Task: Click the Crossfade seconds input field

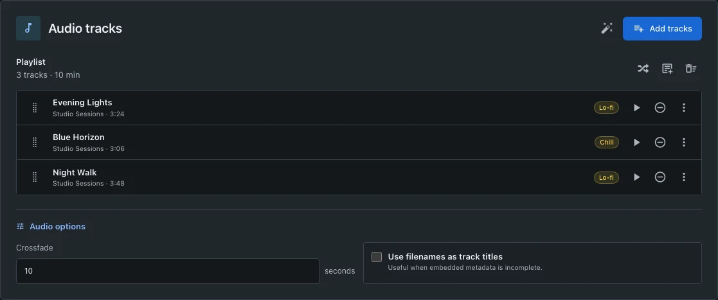Action: [168, 271]
